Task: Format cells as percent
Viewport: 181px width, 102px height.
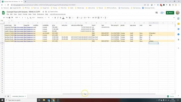Action: pos(25,18)
